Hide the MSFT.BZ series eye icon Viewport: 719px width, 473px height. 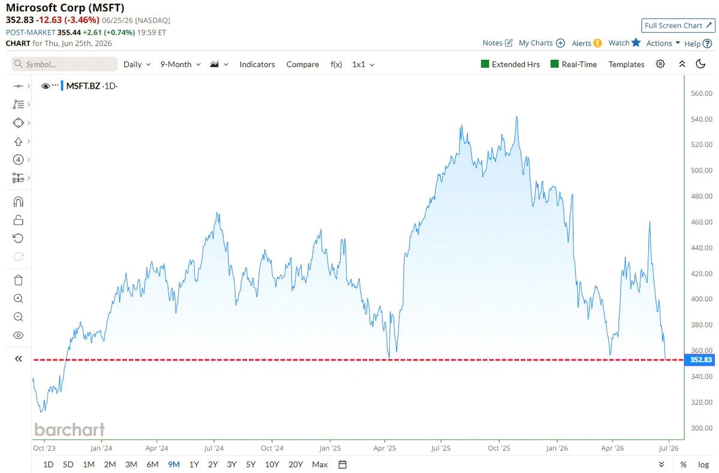[46, 86]
